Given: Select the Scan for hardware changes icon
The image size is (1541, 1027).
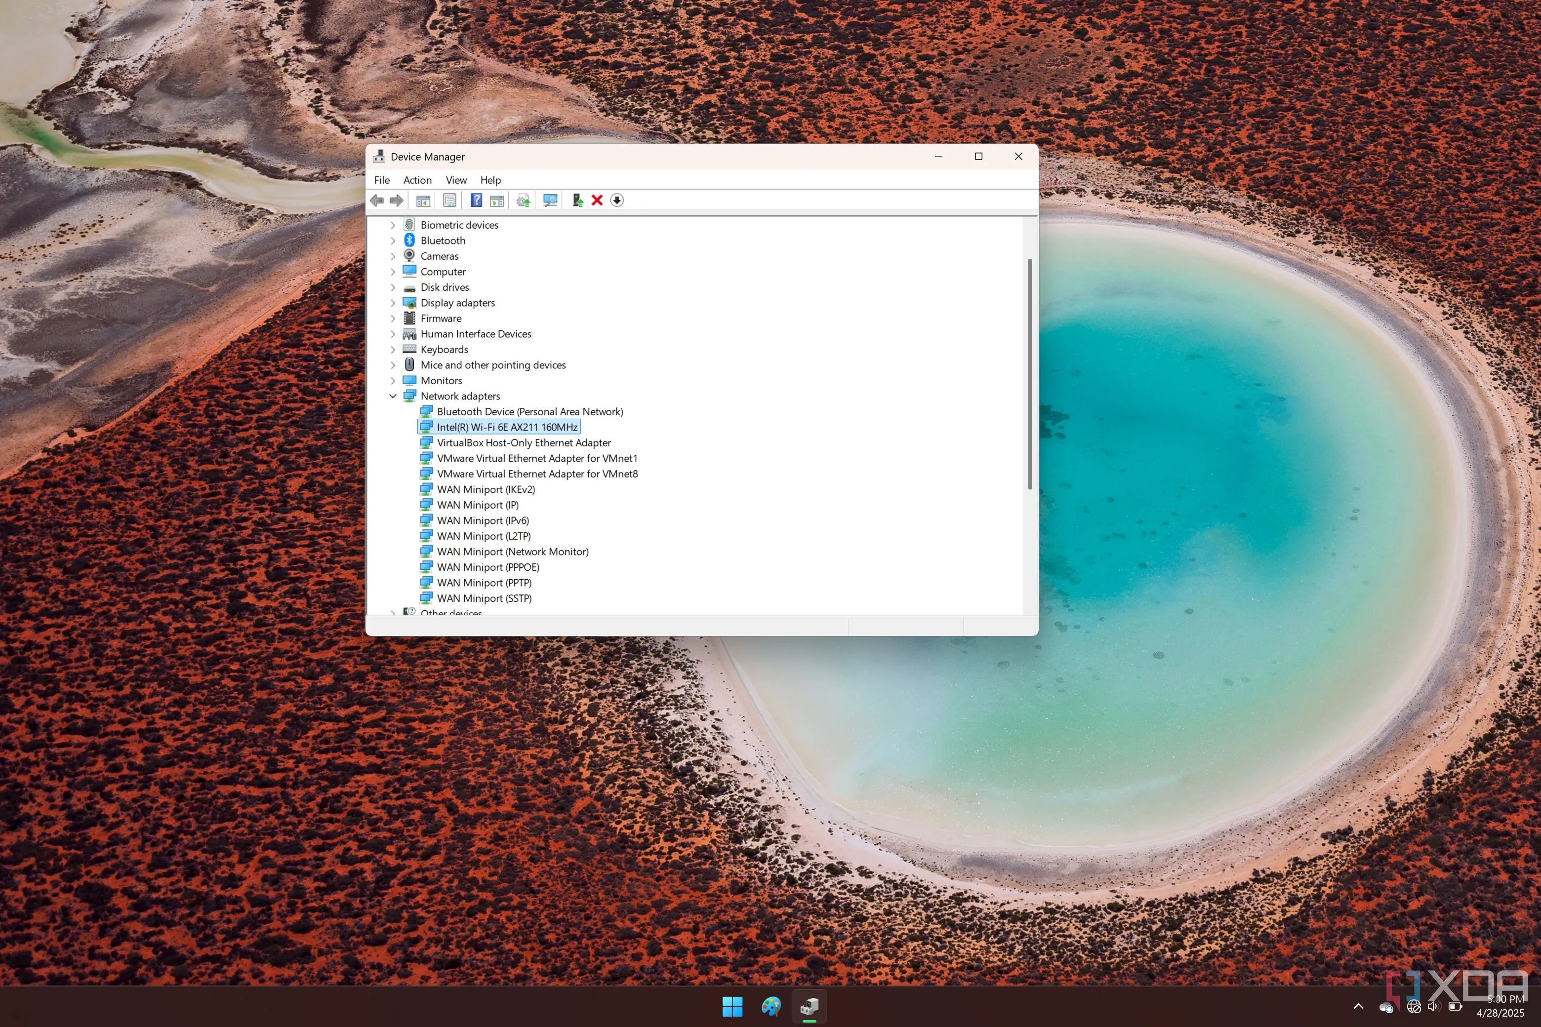Looking at the screenshot, I should click(549, 200).
